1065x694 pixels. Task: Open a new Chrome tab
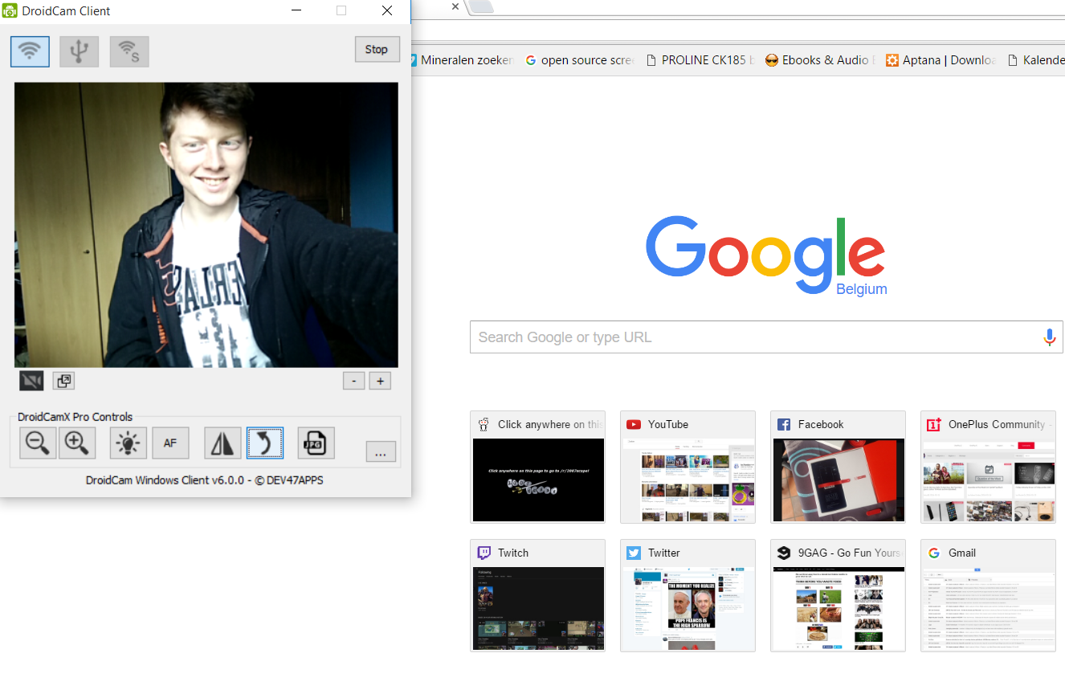click(x=480, y=6)
